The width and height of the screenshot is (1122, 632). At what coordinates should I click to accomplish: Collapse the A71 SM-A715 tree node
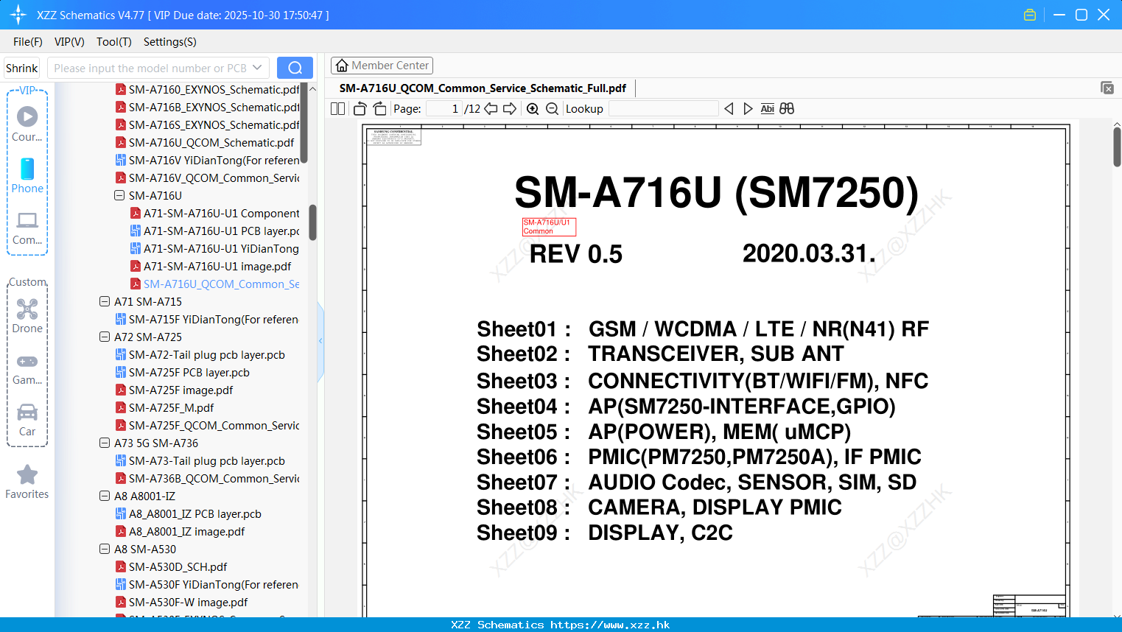click(105, 301)
